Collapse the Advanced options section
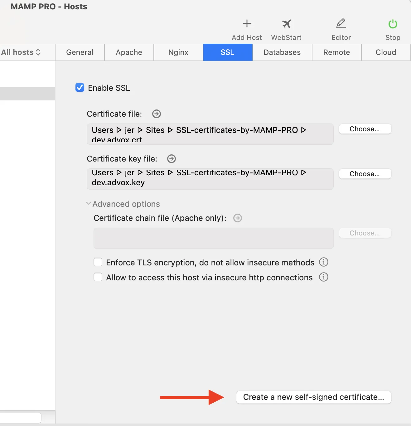This screenshot has width=411, height=426. 89,204
